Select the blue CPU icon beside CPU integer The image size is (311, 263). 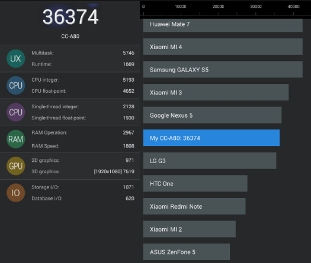[x=15, y=85]
